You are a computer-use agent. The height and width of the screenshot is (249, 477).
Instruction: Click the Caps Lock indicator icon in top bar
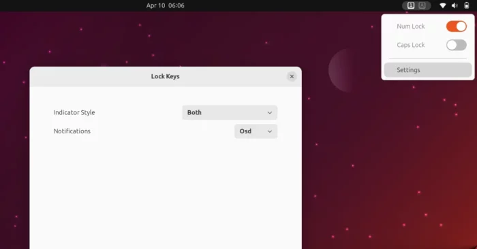click(x=422, y=5)
